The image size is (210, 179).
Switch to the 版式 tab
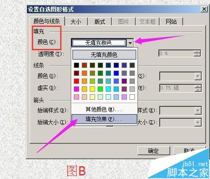coord(100,22)
